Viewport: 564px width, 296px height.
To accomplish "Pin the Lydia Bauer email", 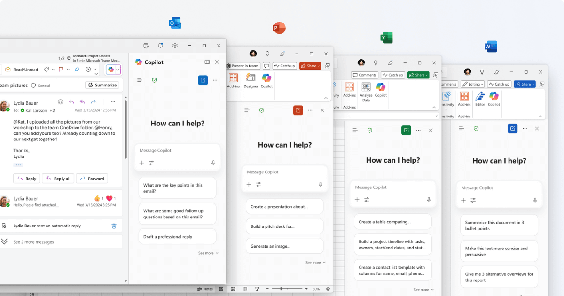I will pos(77,69).
